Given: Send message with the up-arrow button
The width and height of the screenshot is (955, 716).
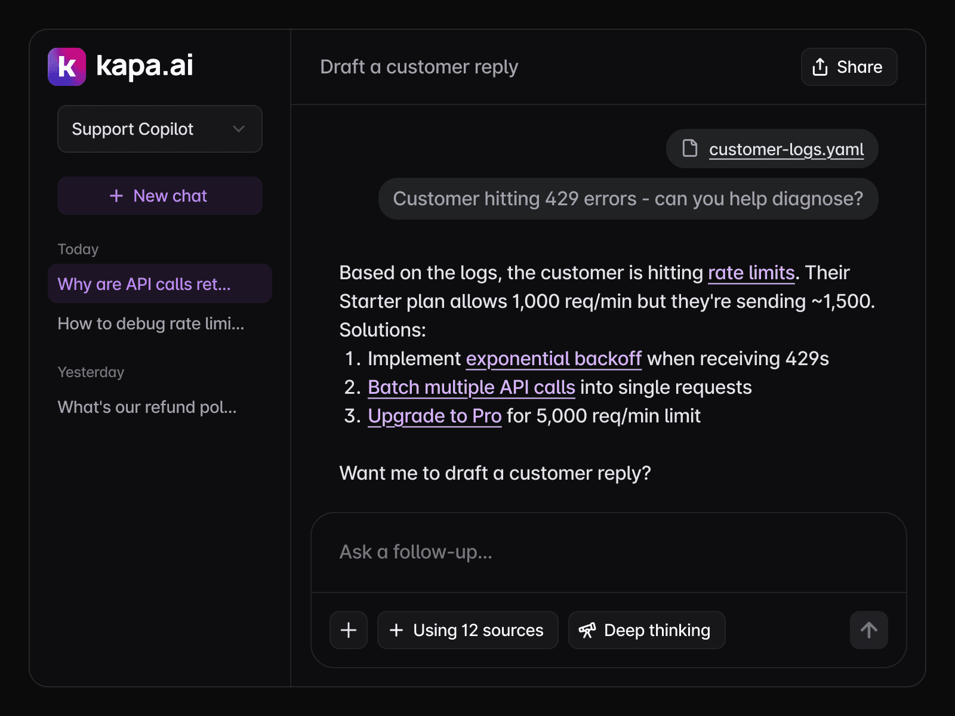Looking at the screenshot, I should [x=869, y=630].
